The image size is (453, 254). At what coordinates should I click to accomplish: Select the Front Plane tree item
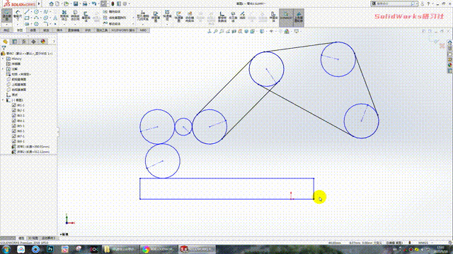click(17, 79)
